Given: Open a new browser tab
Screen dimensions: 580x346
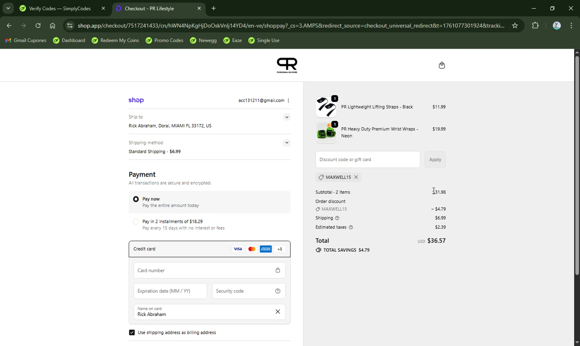Looking at the screenshot, I should coord(213,8).
